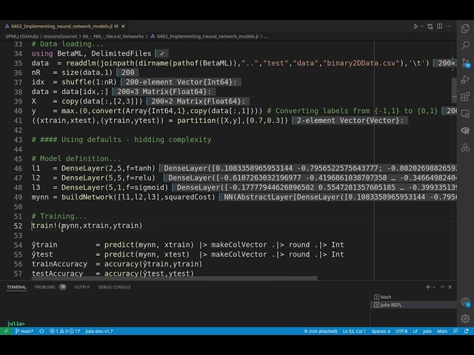Click the main* git branch in status bar

tap(24, 331)
